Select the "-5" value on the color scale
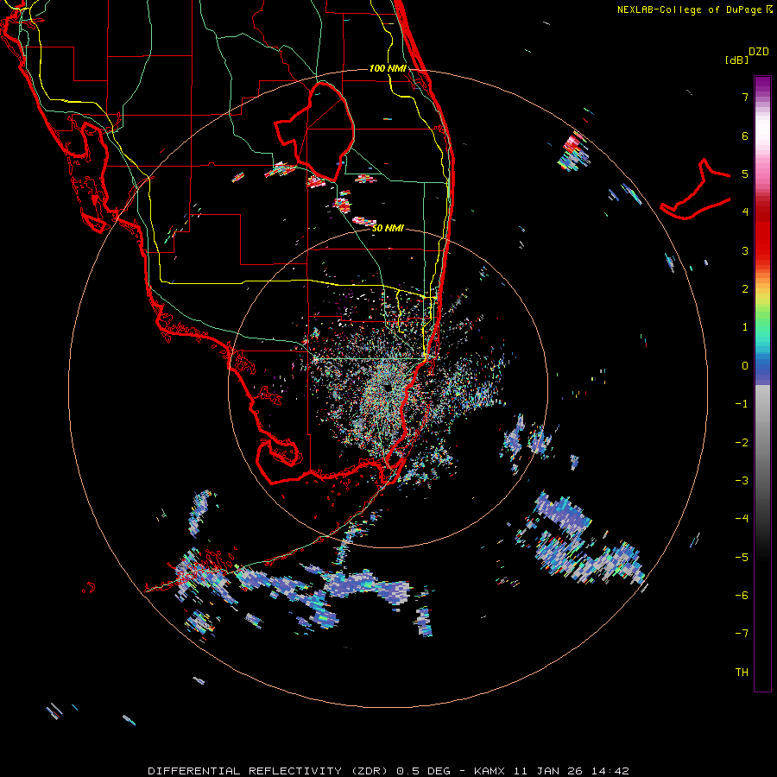 click(742, 557)
